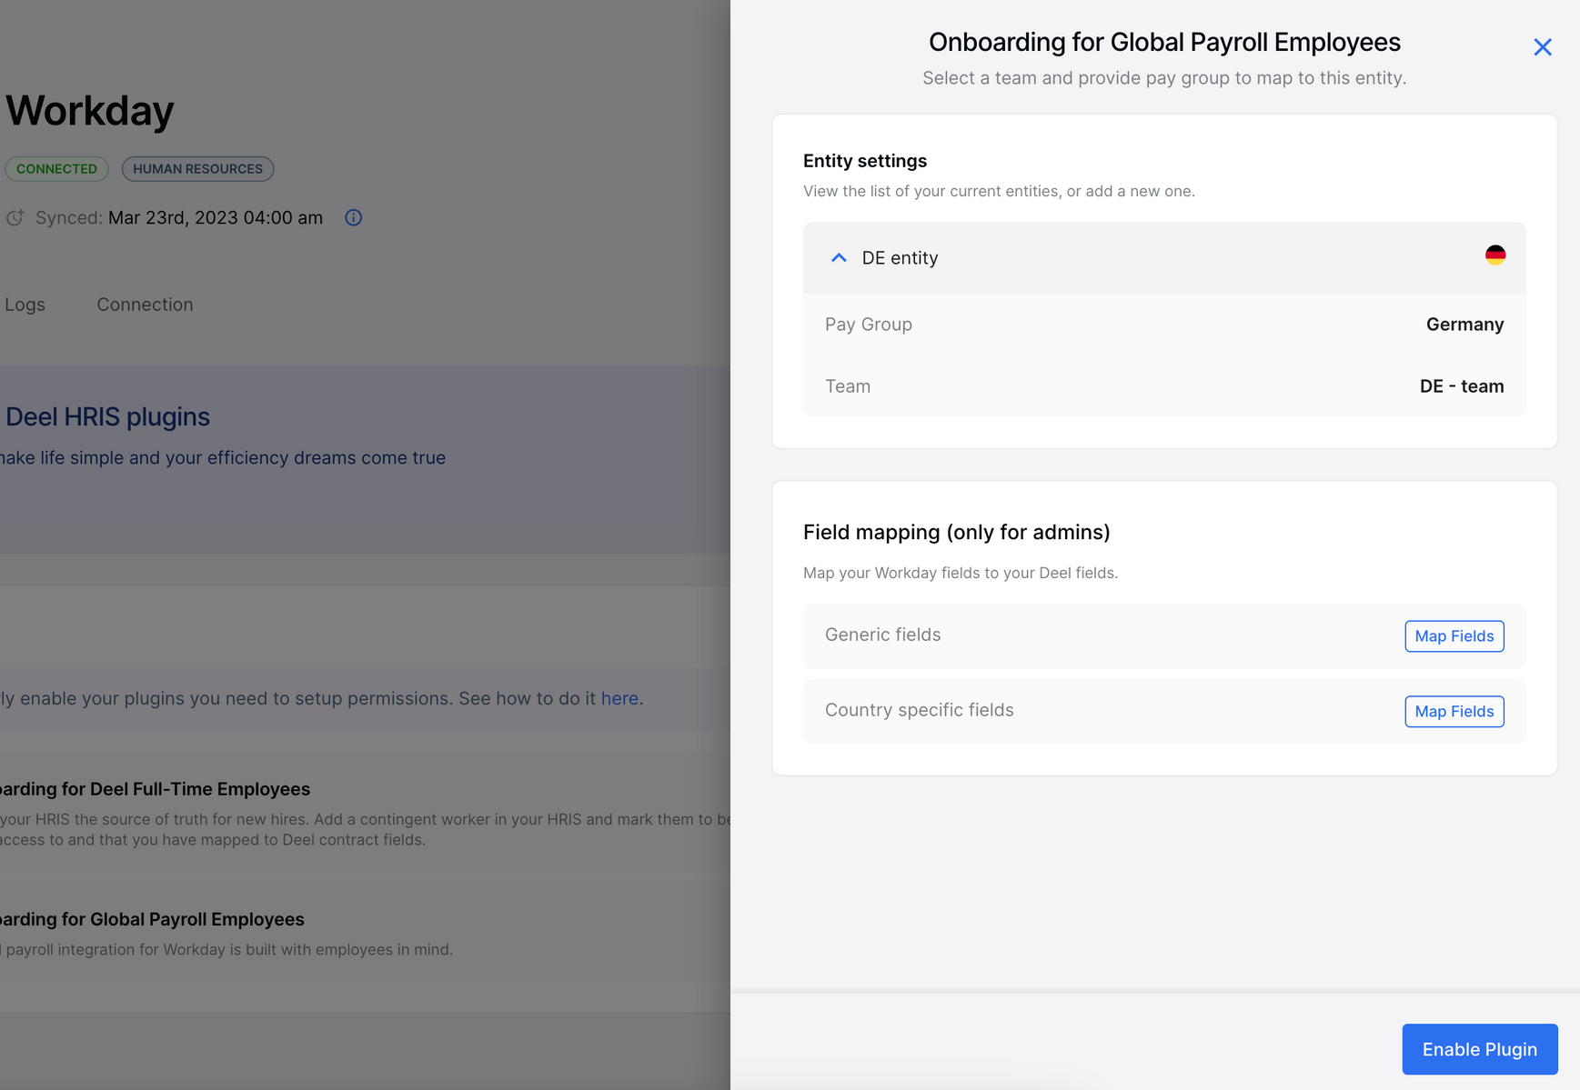Click the German flag icon
The image size is (1580, 1090).
pos(1494,255)
